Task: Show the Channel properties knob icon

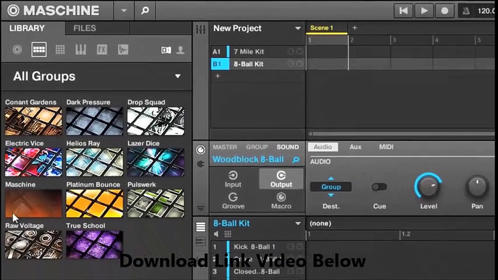Action: click(201, 150)
